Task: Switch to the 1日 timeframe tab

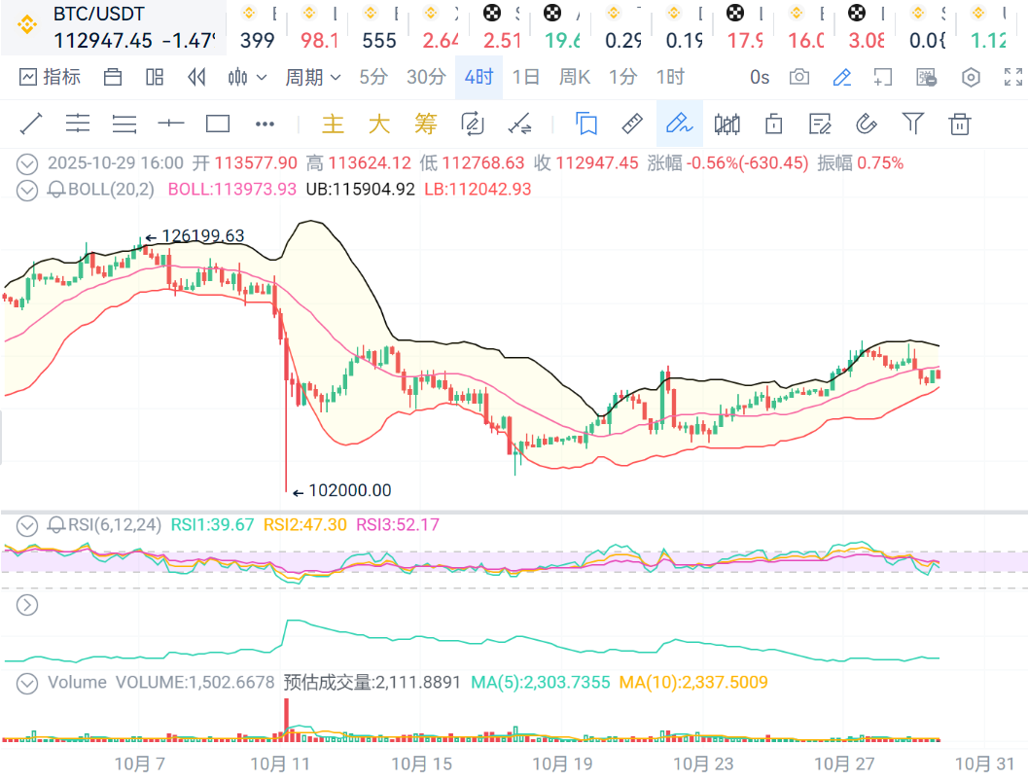Action: 525,77
